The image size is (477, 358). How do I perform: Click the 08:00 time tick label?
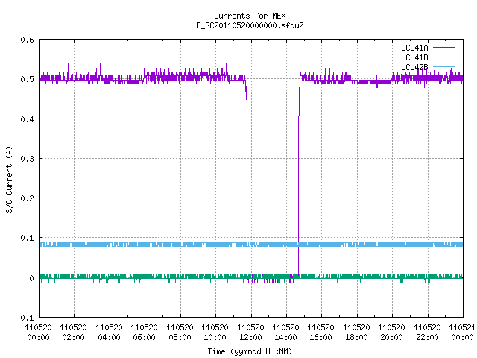click(x=180, y=337)
